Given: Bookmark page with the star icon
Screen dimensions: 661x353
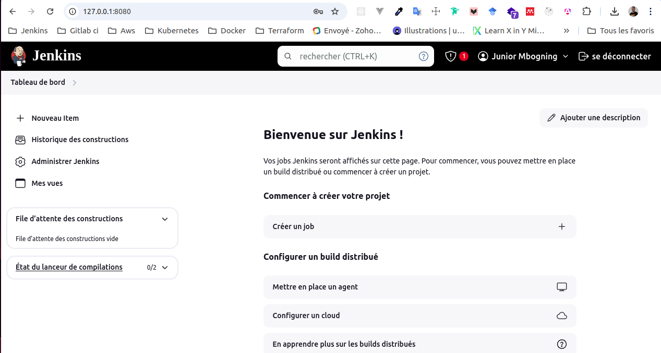Looking at the screenshot, I should pyautogui.click(x=335, y=11).
